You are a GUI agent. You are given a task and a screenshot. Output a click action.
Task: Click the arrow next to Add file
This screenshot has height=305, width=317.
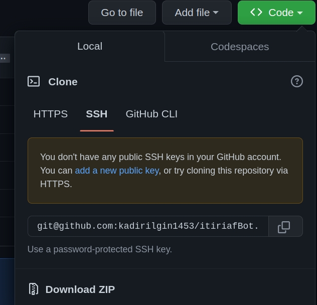click(x=216, y=13)
